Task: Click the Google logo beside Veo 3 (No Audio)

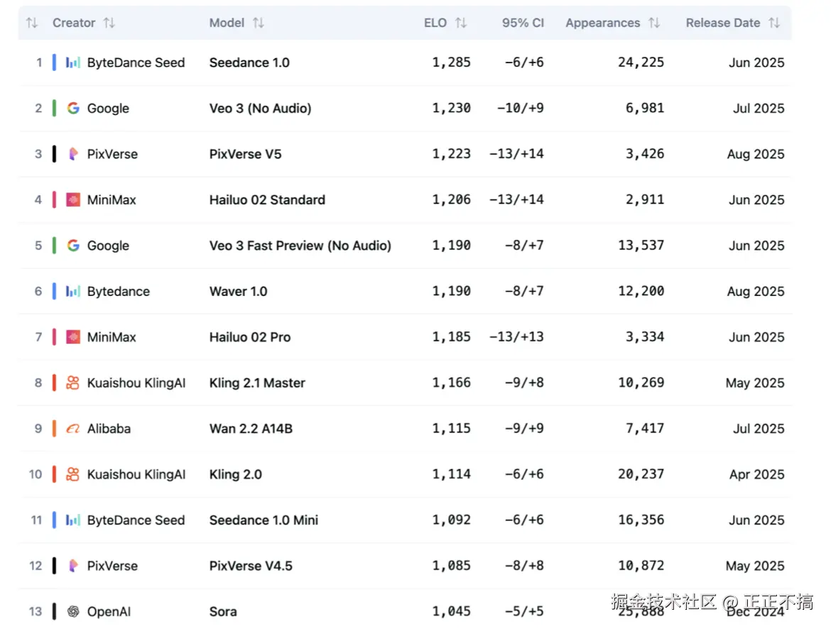Action: coord(73,109)
